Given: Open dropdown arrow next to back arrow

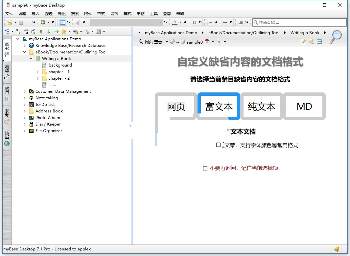Looking at the screenshot, I should point(49,22).
